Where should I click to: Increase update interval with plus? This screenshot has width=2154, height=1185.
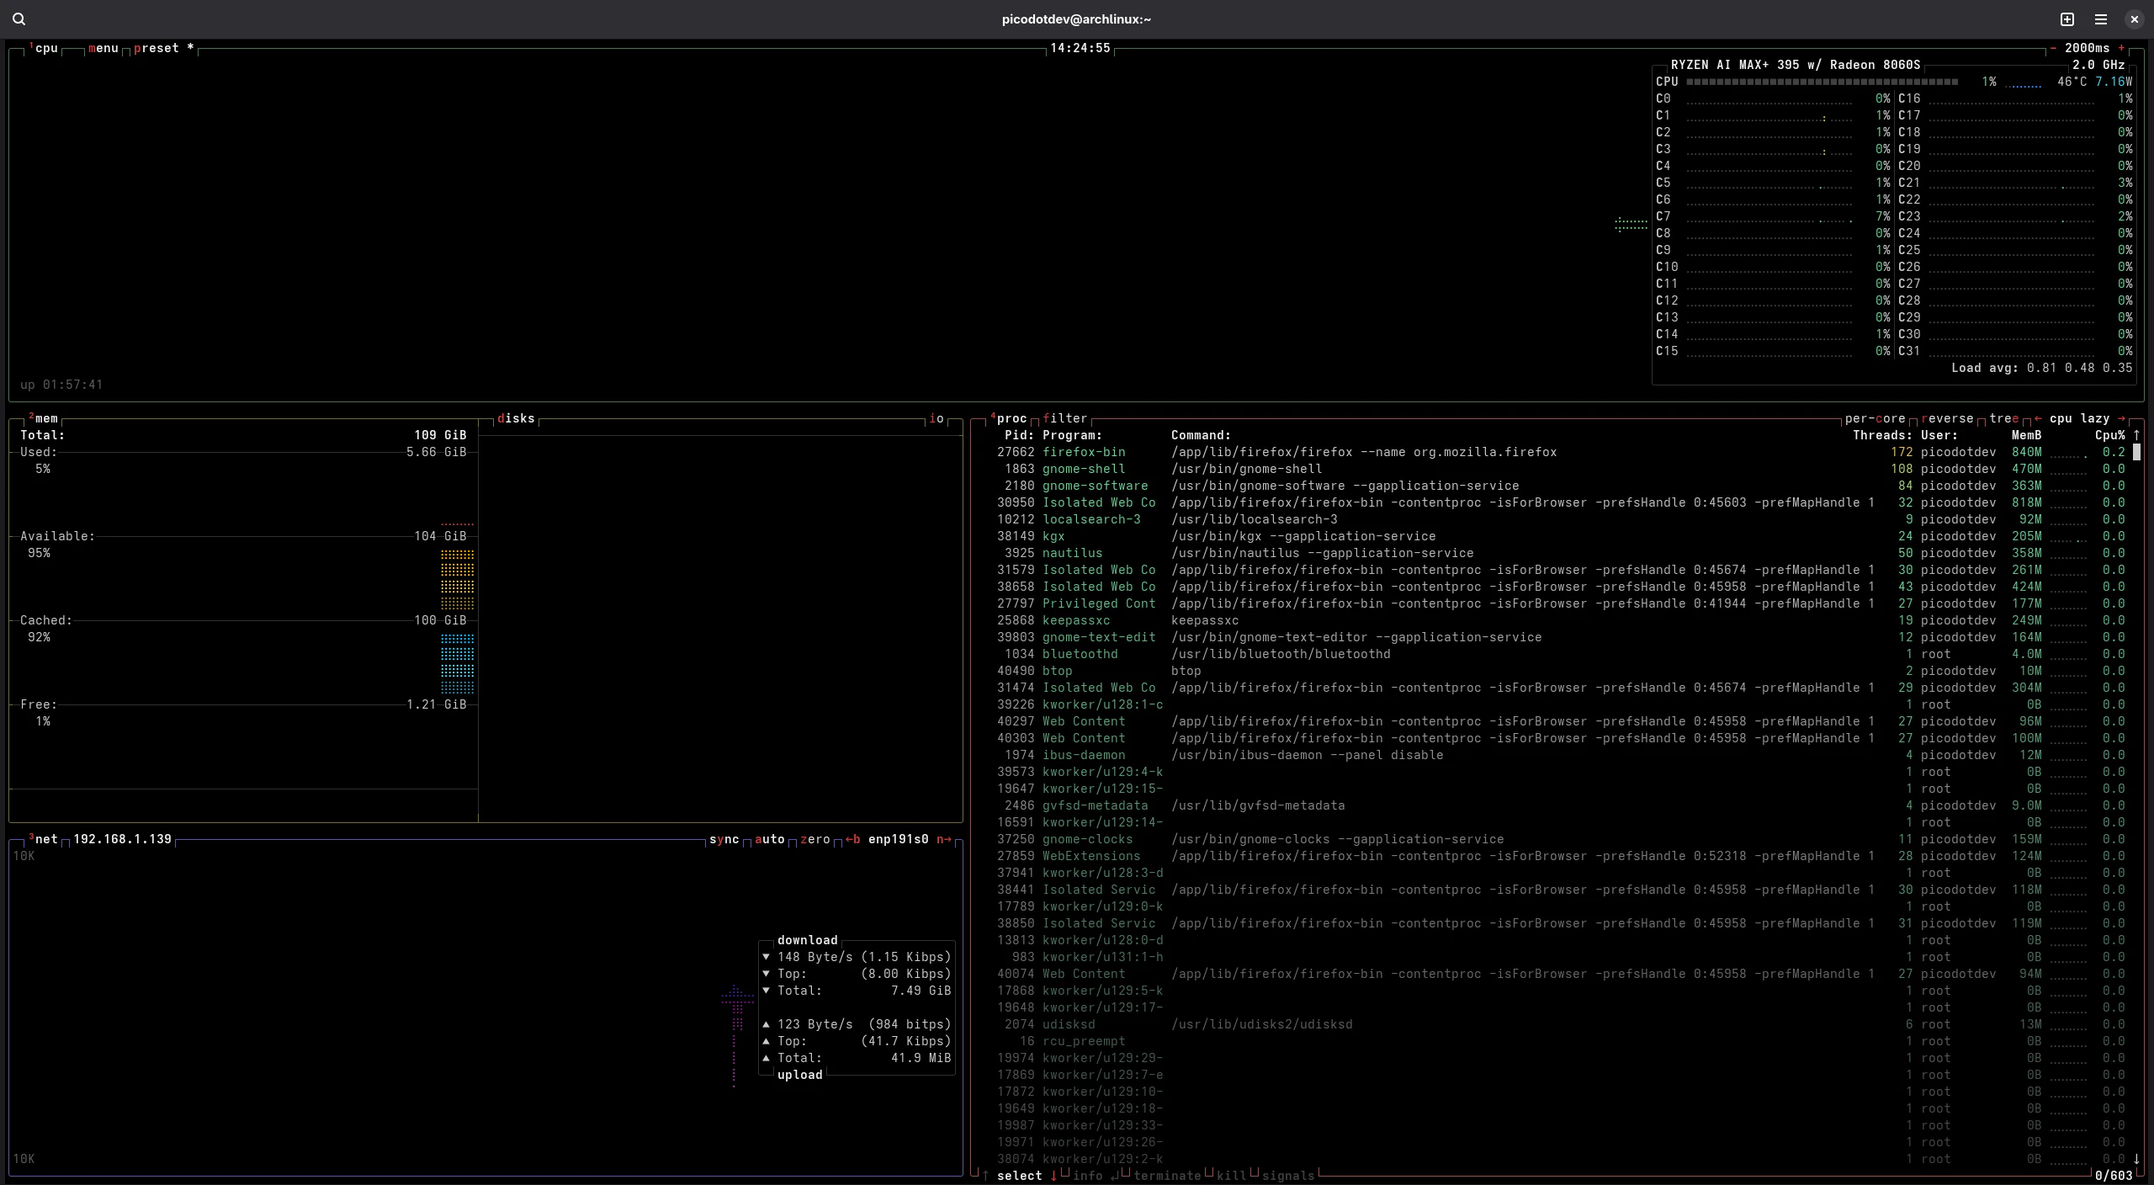(x=2121, y=48)
